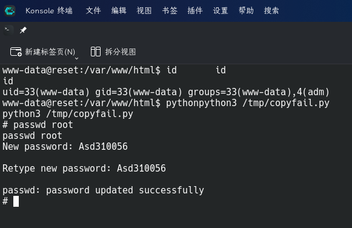Click the copyfail.py command line text
The width and height of the screenshot is (352, 228).
[x=68, y=114]
